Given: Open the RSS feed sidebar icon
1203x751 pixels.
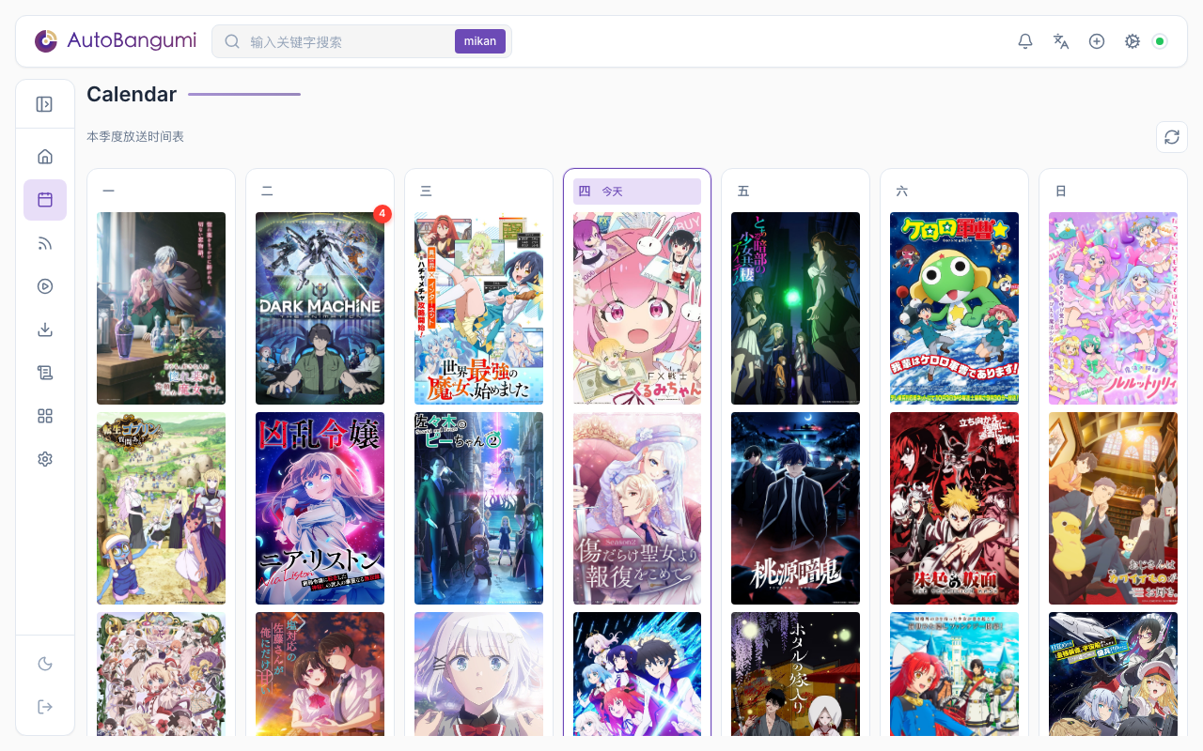Looking at the screenshot, I should coord(45,243).
